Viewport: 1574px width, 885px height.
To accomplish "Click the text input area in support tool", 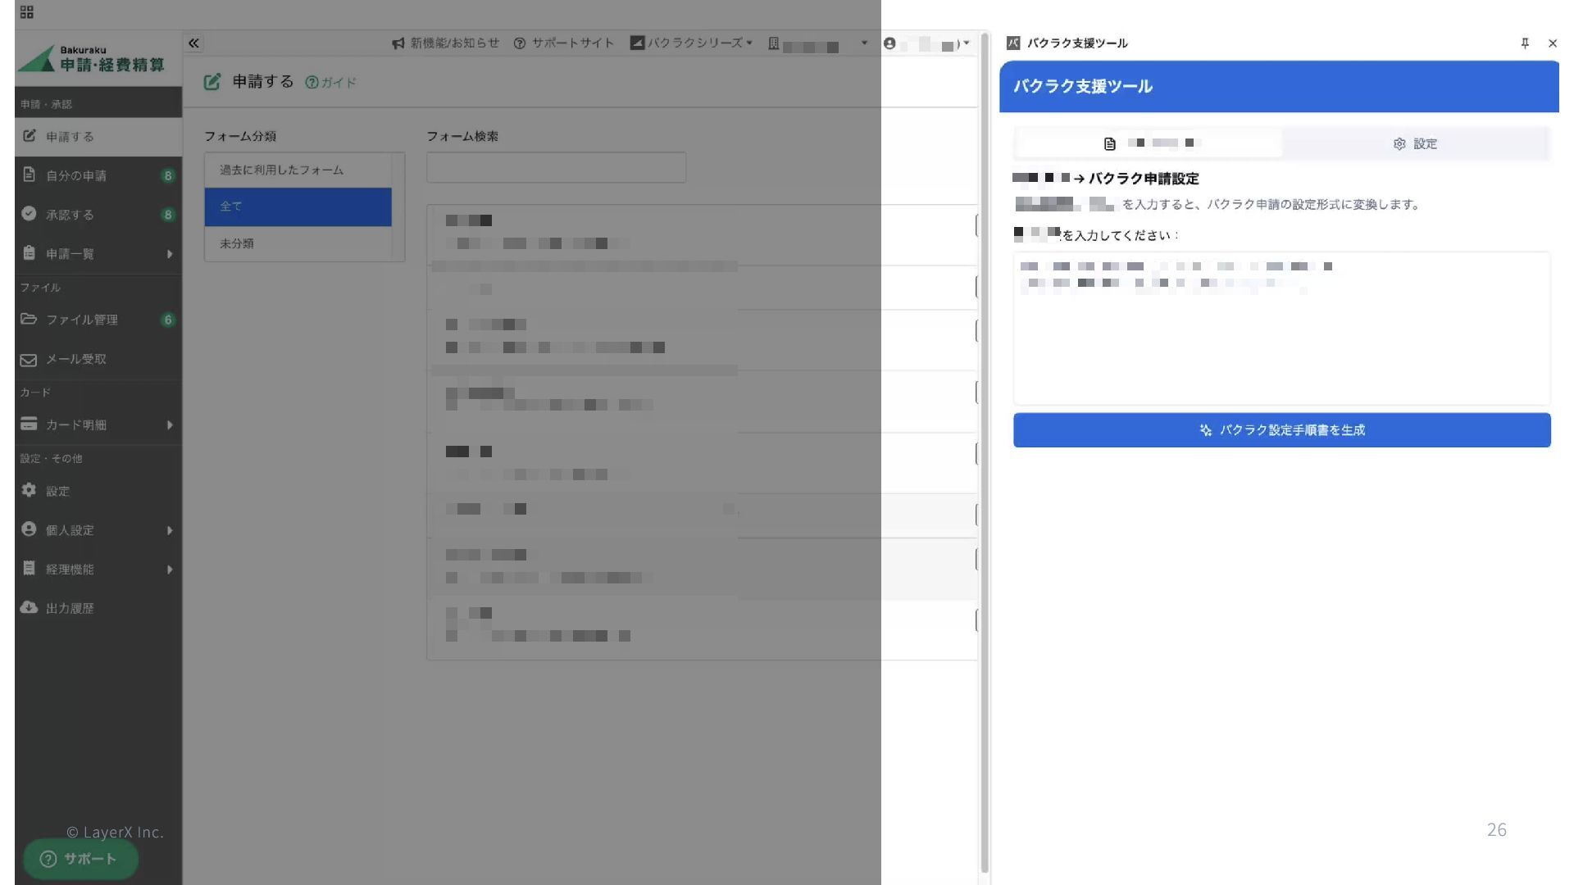I will [1281, 328].
